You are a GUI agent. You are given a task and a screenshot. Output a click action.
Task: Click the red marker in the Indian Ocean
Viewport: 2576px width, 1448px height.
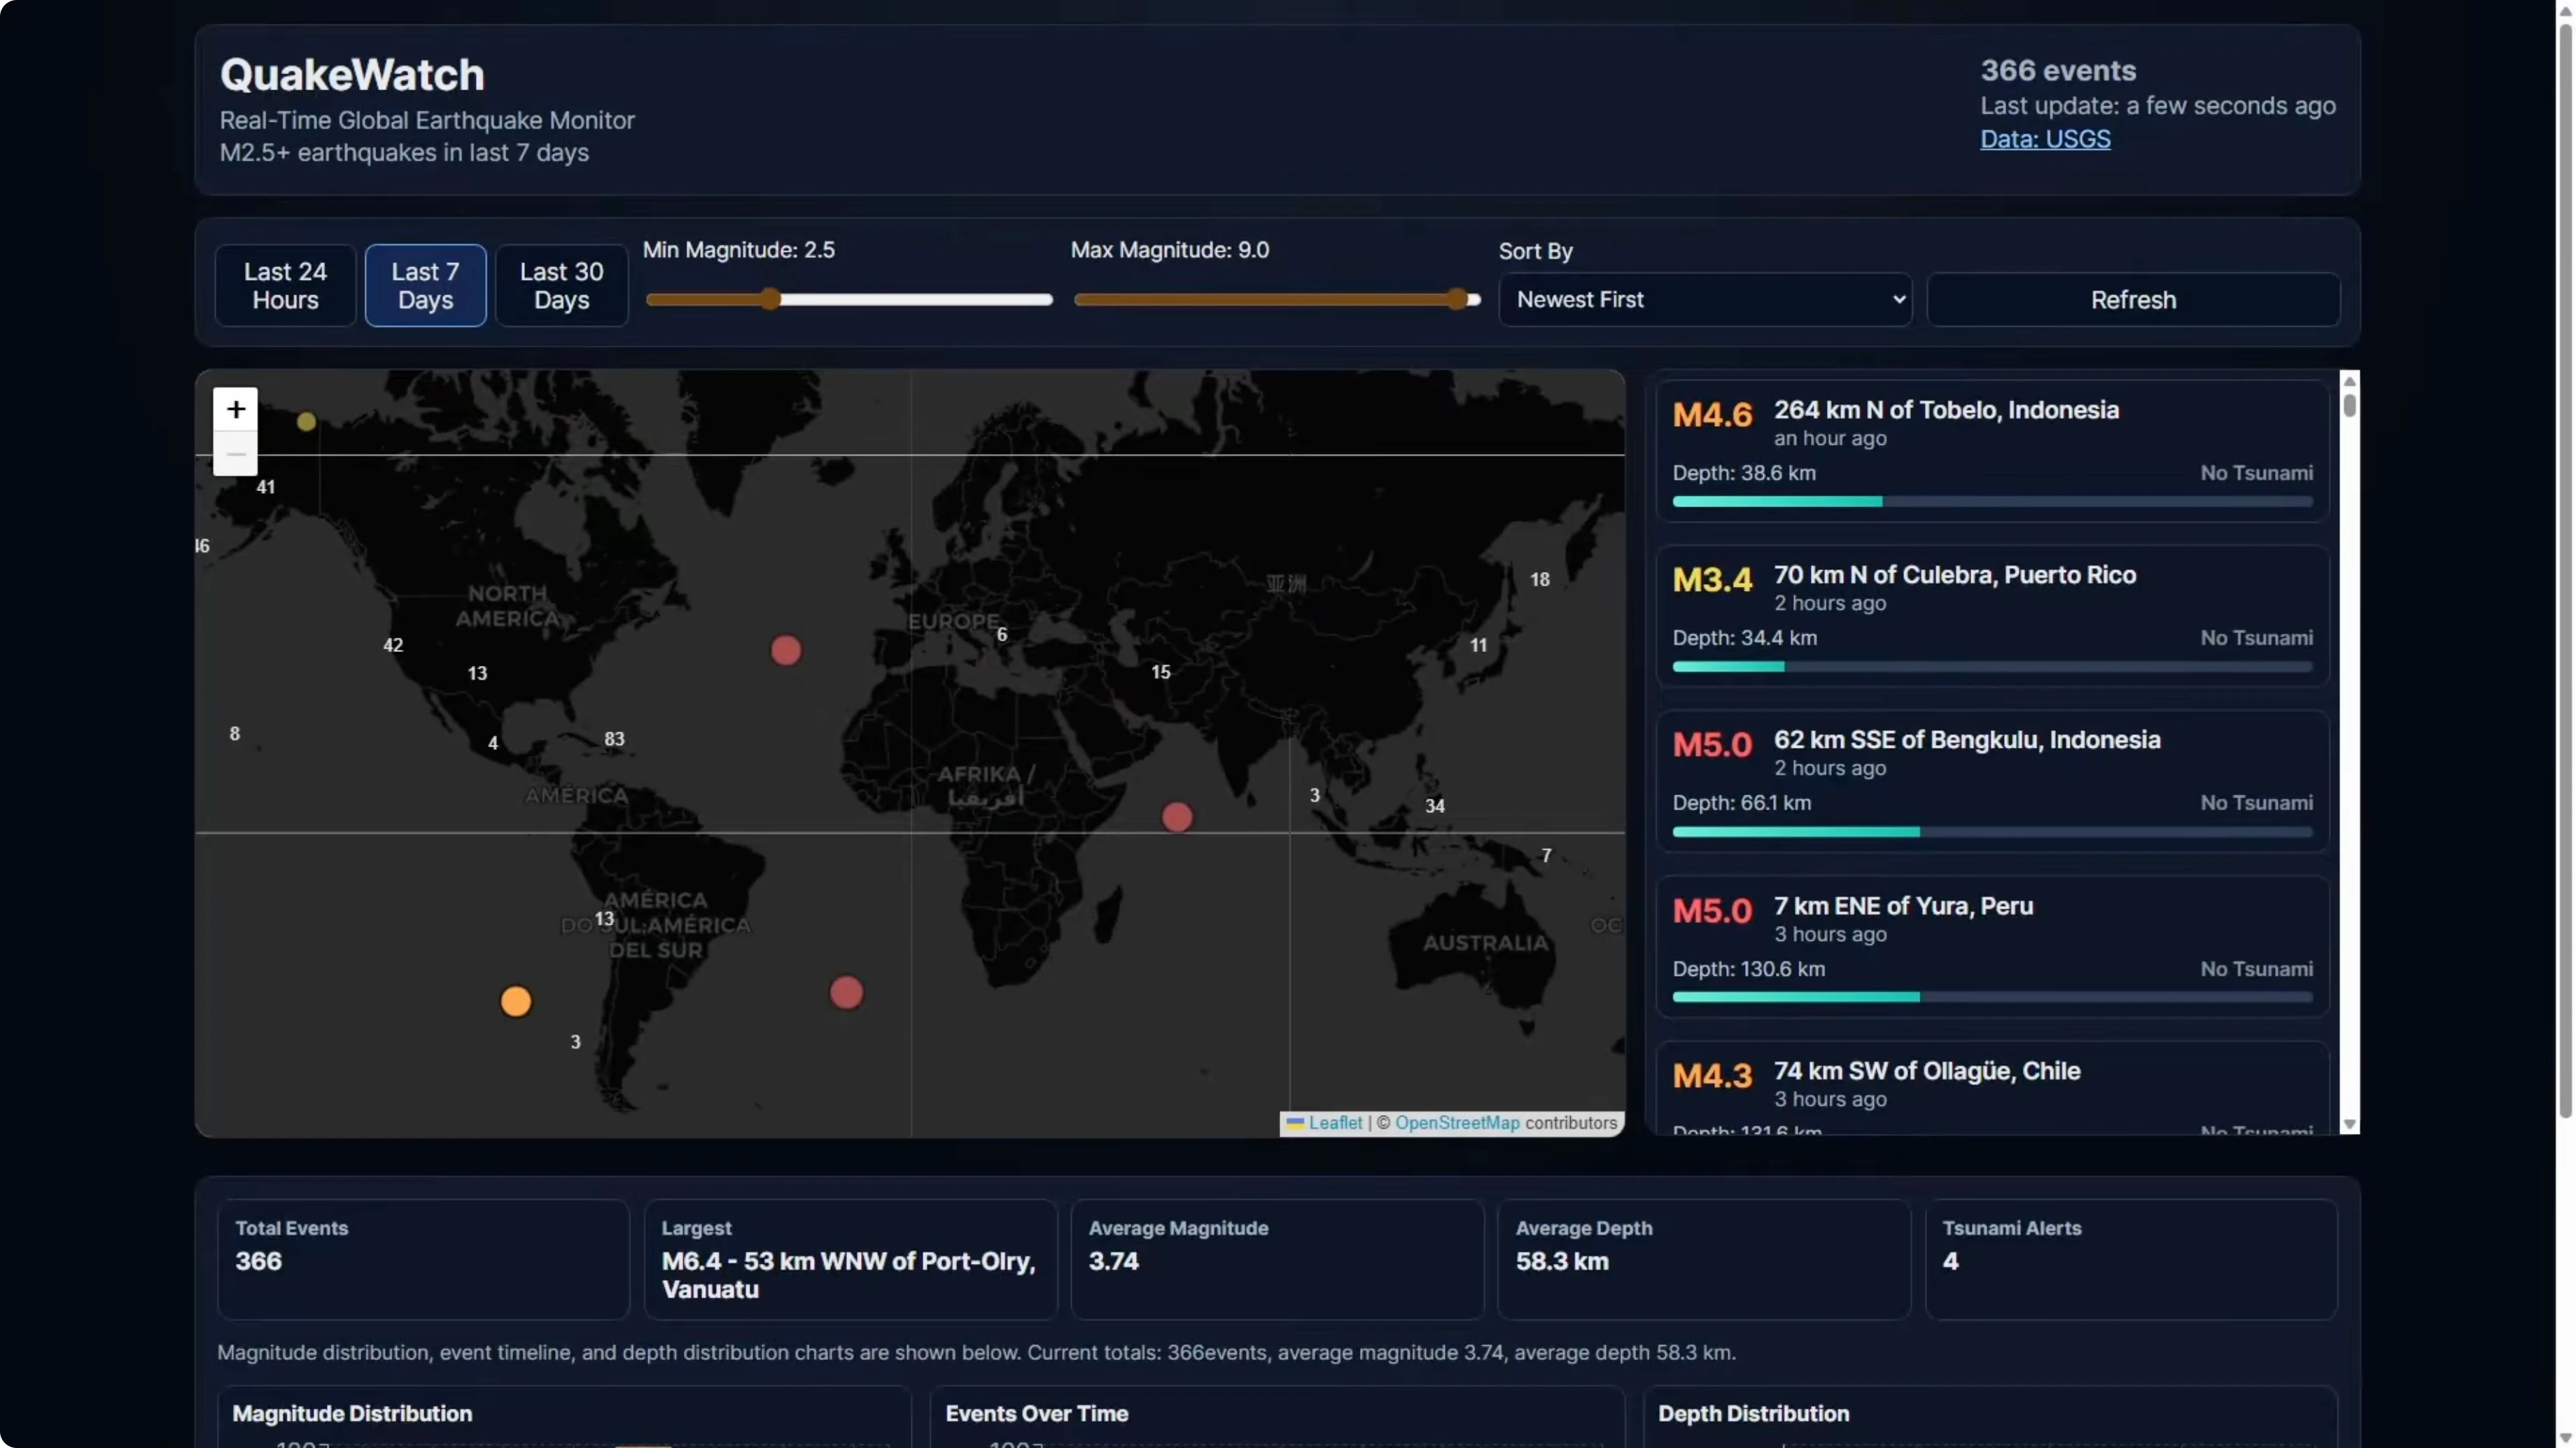coord(1177,816)
